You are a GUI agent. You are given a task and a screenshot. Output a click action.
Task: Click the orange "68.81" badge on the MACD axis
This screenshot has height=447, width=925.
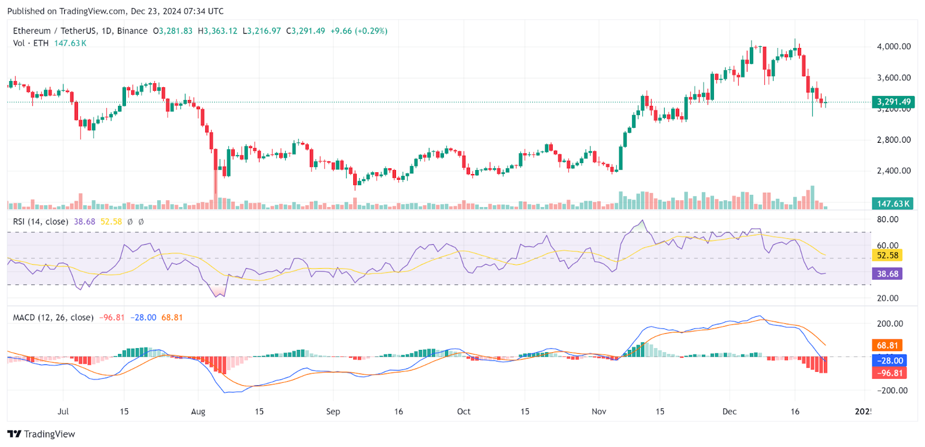887,345
